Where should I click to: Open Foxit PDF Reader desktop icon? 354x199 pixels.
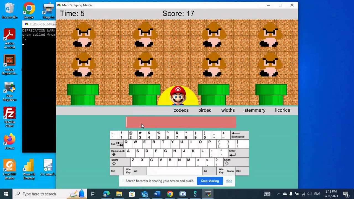(x=9, y=170)
